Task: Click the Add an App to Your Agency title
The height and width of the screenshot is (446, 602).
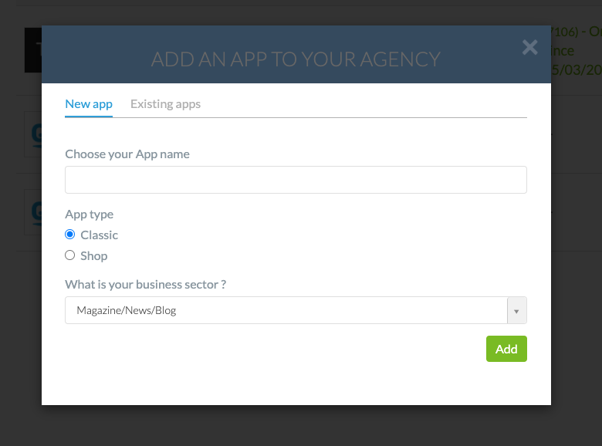Action: 296,59
